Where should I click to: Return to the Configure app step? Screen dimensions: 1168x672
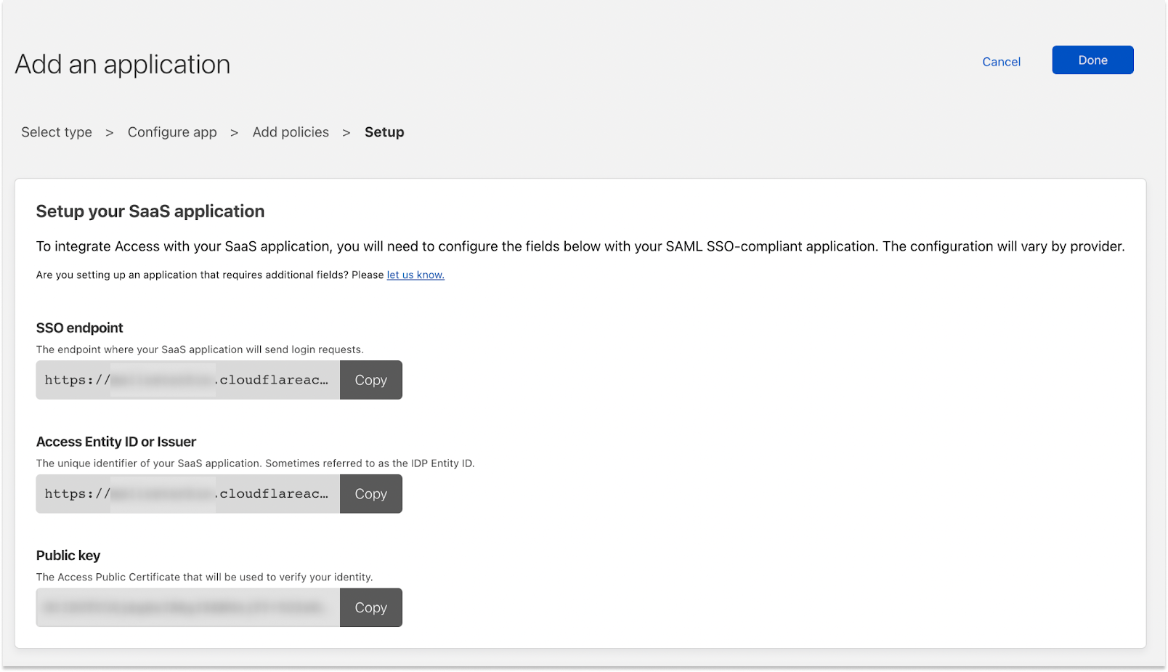[172, 131]
